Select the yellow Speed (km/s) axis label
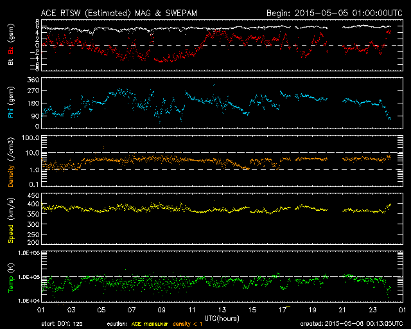 tap(11, 218)
